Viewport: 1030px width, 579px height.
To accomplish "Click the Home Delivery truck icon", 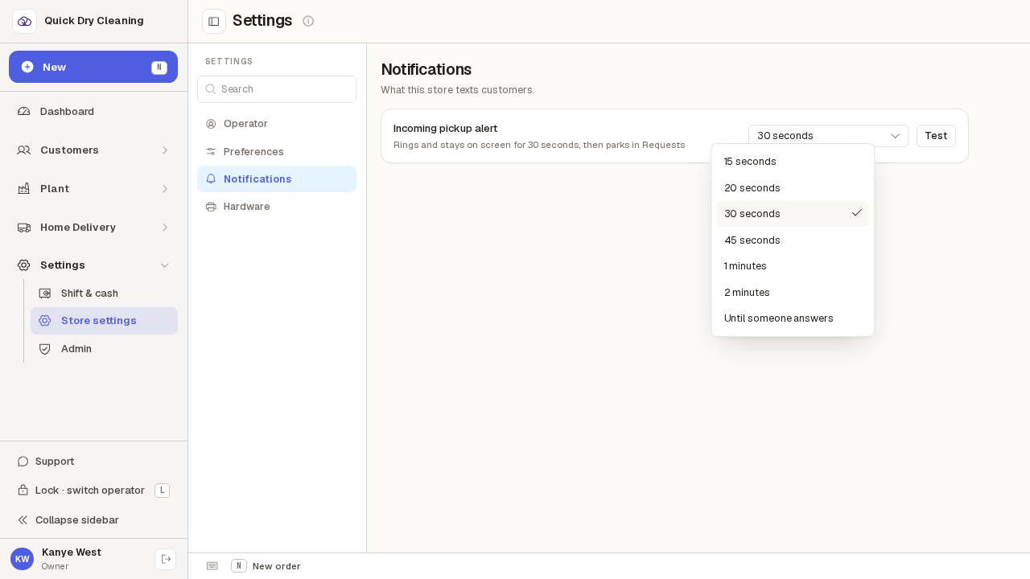I will (24, 228).
